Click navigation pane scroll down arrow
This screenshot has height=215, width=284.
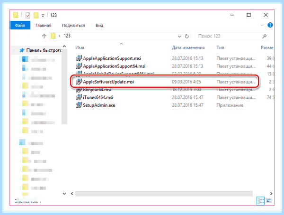point(64,194)
